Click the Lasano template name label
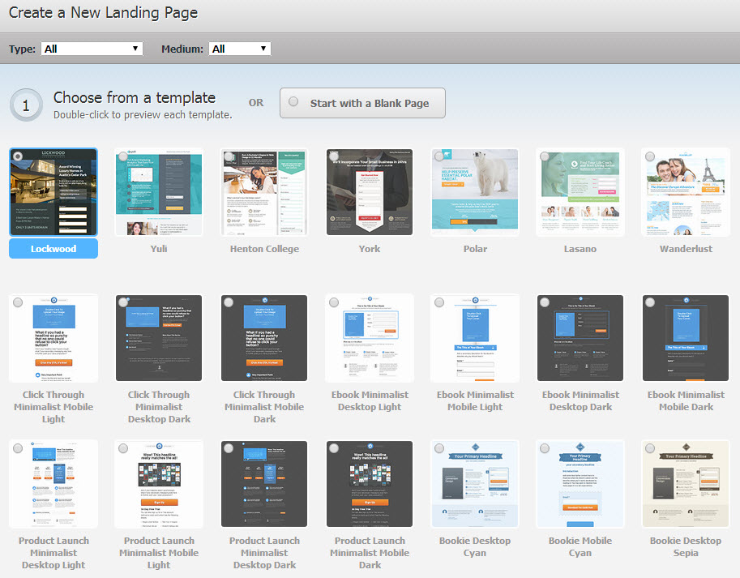The image size is (740, 578). [x=580, y=249]
